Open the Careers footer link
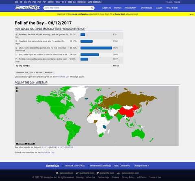Viewport: 195px width, 181px height. pos(115,177)
